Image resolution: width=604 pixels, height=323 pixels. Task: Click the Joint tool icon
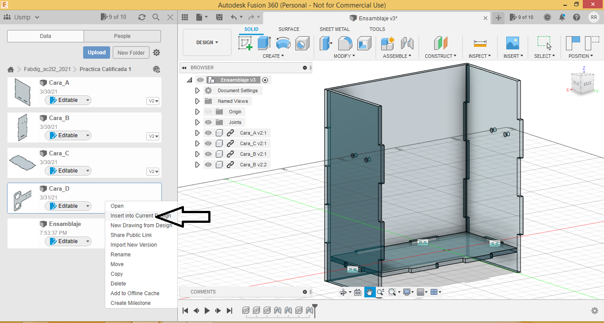(x=407, y=43)
